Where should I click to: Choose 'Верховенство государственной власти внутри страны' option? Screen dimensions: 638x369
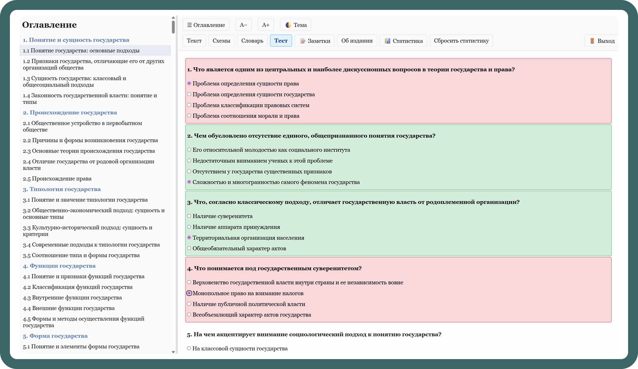click(189, 282)
